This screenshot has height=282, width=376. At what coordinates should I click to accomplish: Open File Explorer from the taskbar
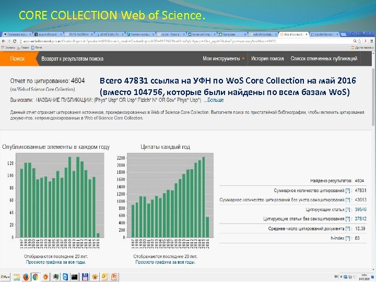[17, 277]
